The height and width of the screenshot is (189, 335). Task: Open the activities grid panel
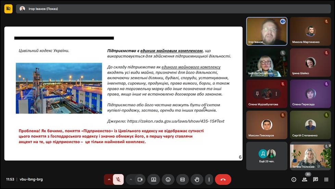tap(326, 179)
